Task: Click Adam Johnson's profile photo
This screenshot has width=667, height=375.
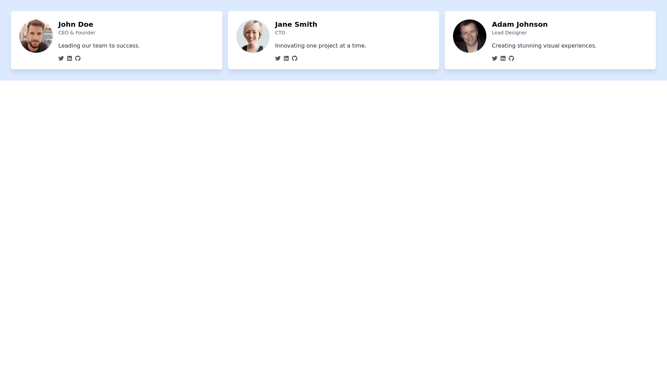Action: (x=470, y=36)
